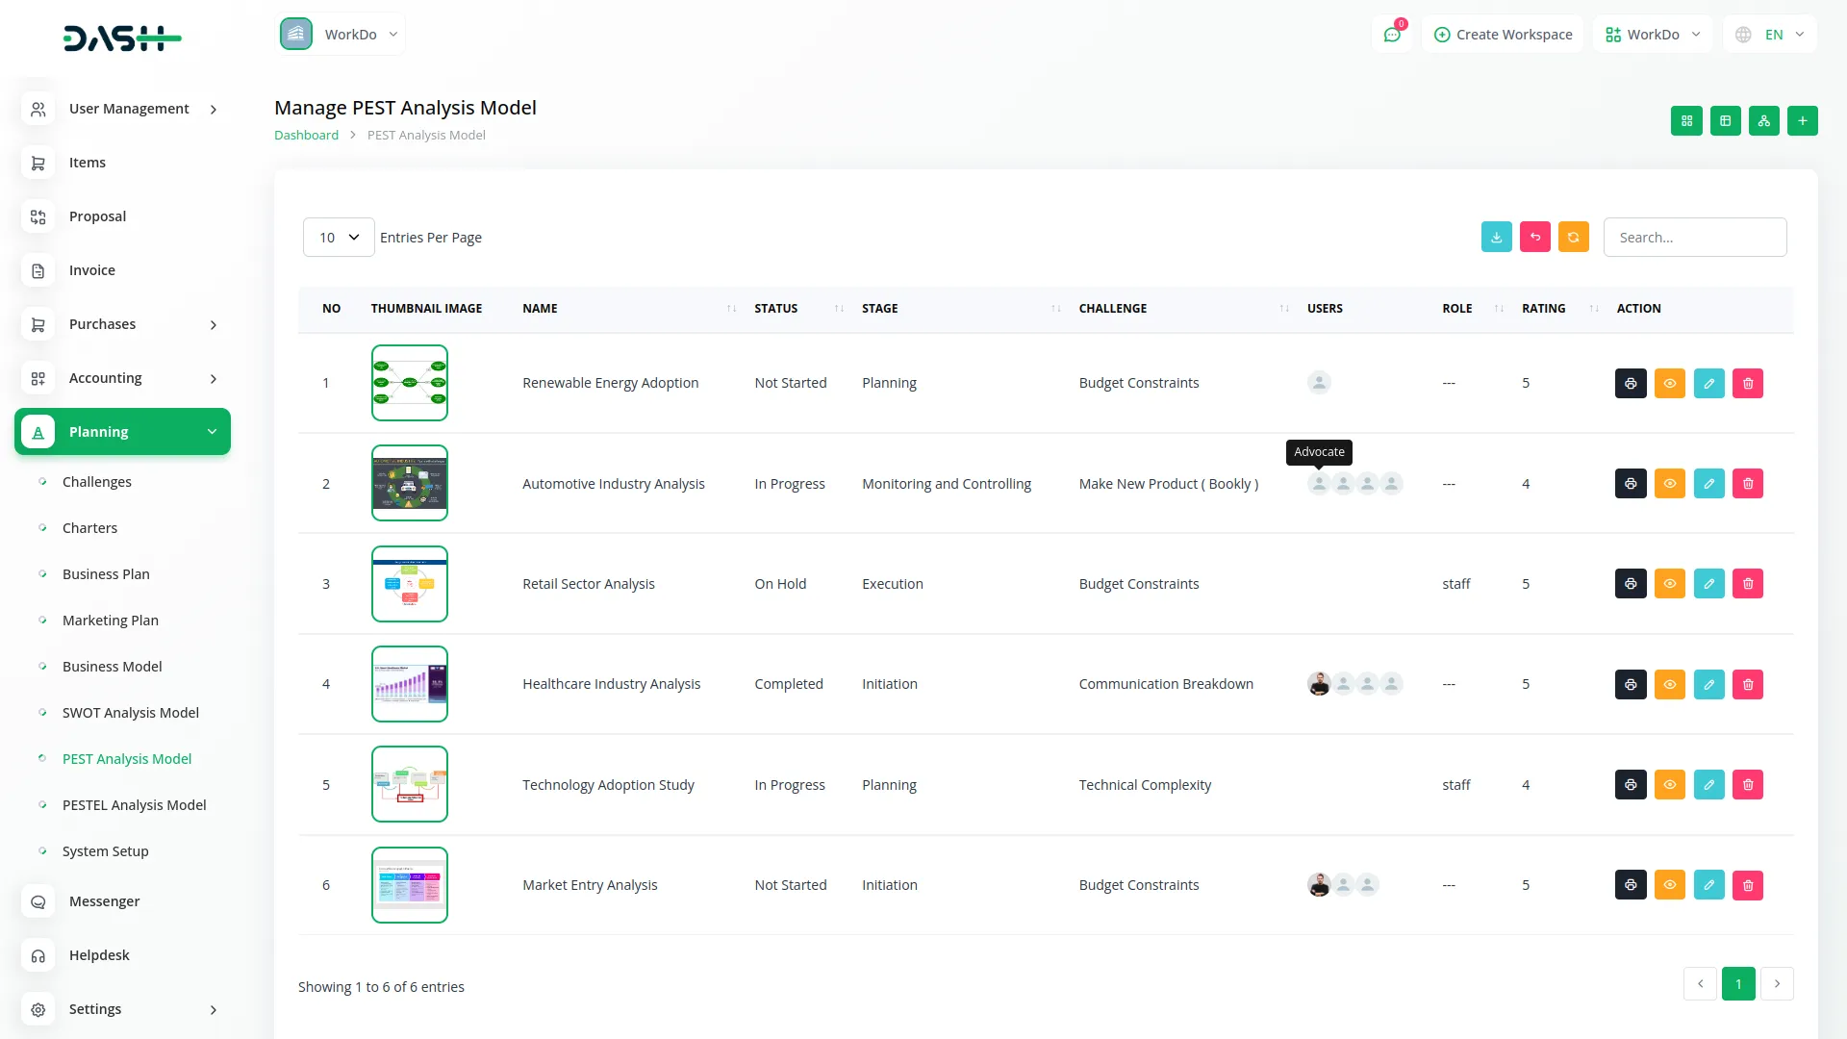Click the blue download export icon
This screenshot has height=1039, width=1847.
pos(1496,238)
